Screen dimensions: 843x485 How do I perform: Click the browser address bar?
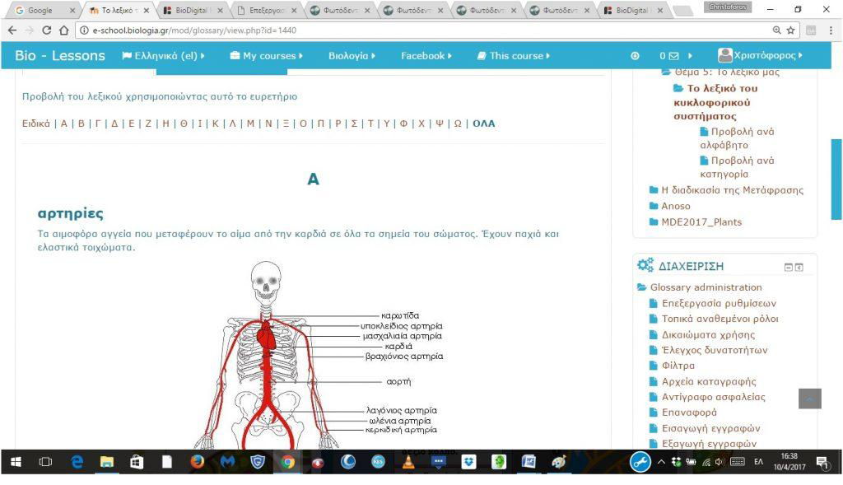(412, 30)
